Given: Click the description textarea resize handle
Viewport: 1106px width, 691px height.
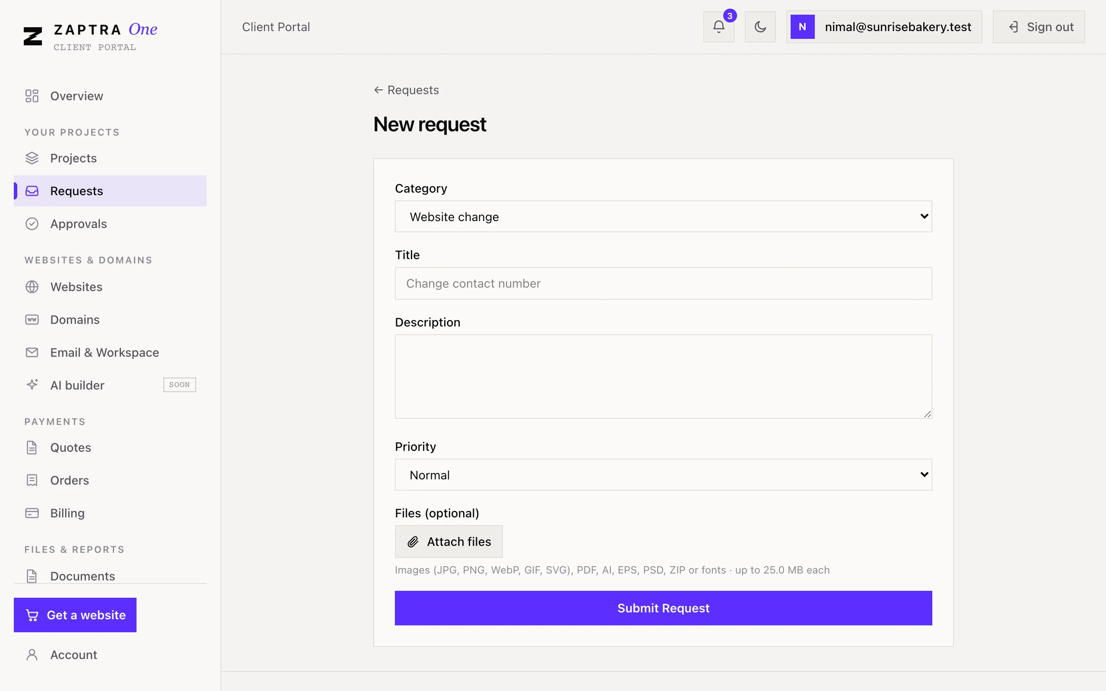Looking at the screenshot, I should click(x=927, y=414).
